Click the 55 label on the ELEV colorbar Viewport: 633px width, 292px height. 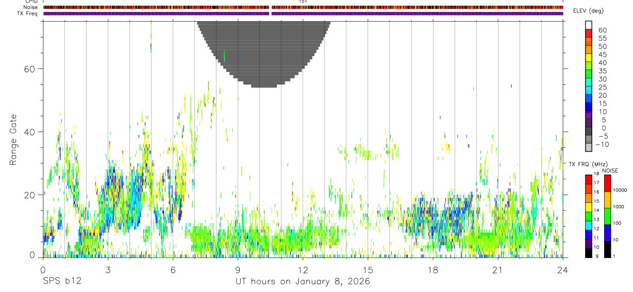(x=602, y=39)
